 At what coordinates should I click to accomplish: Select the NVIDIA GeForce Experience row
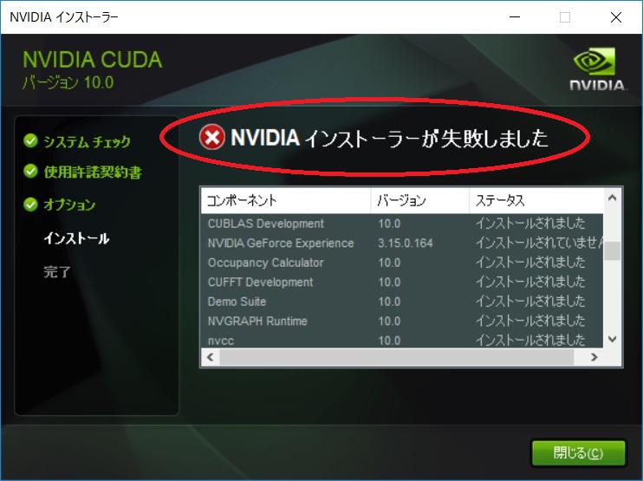coord(402,244)
